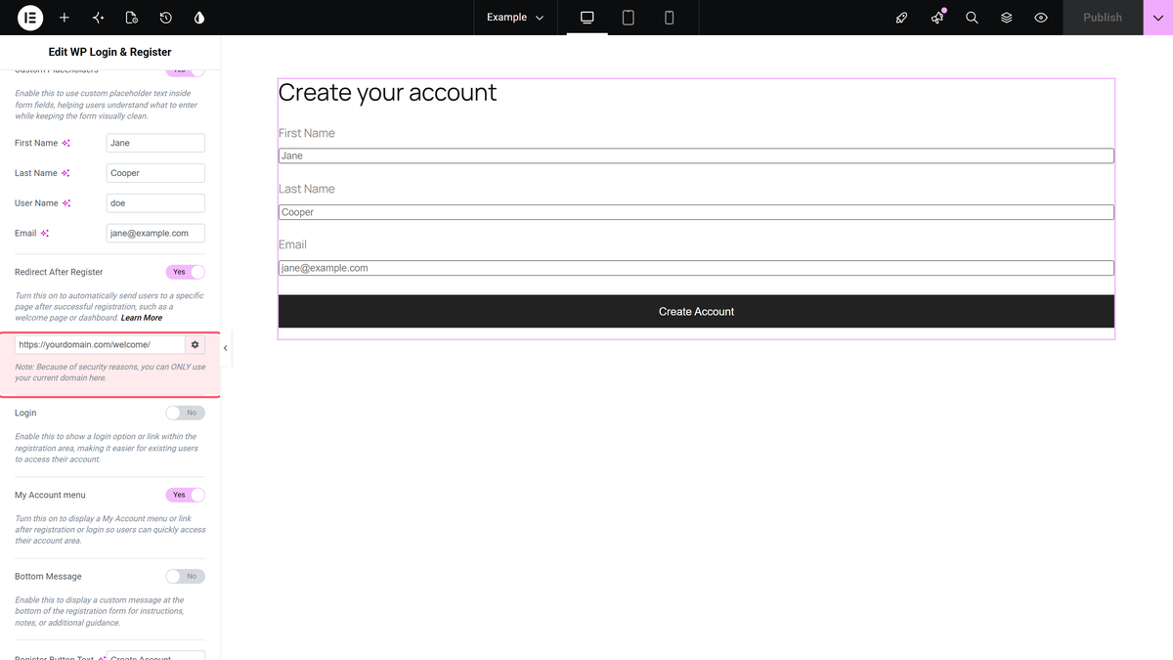Open the AI sparkle tool in top bar

coord(98,18)
